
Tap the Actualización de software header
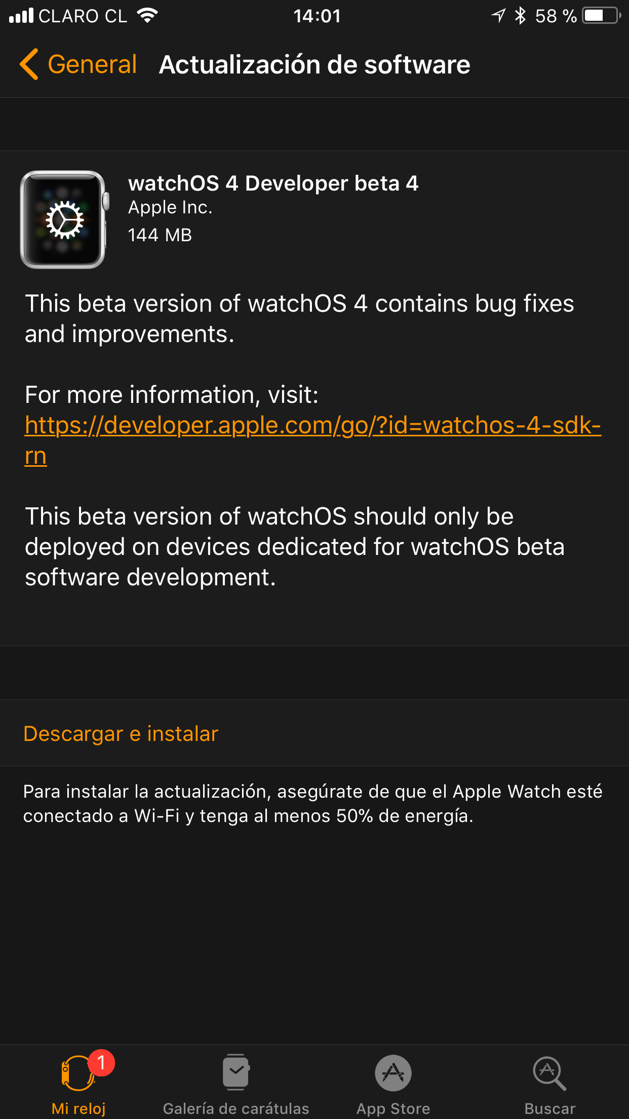click(314, 65)
